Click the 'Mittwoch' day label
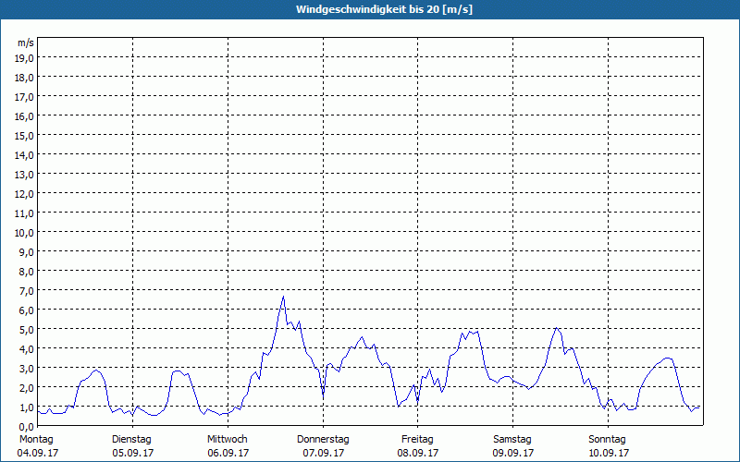 coord(227,440)
